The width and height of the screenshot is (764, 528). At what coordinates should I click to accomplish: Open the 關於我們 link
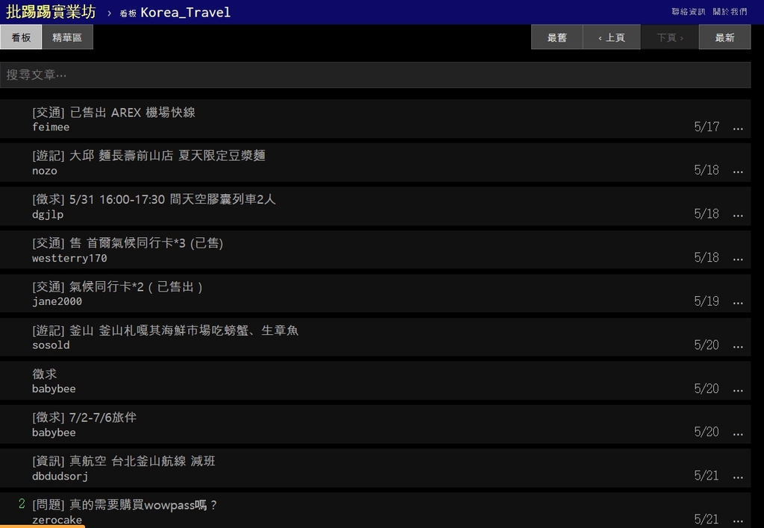[730, 11]
